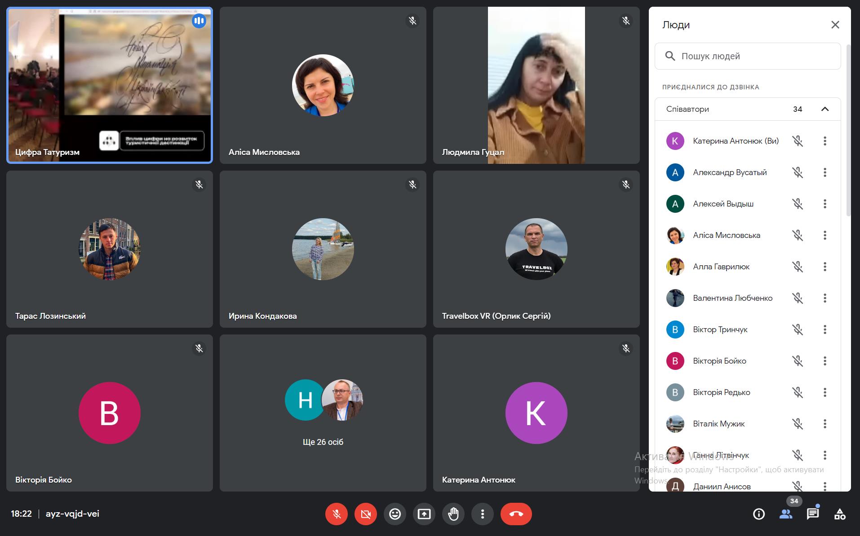860x536 pixels.
Task: Open the activities icon in bottom right
Action: (839, 514)
